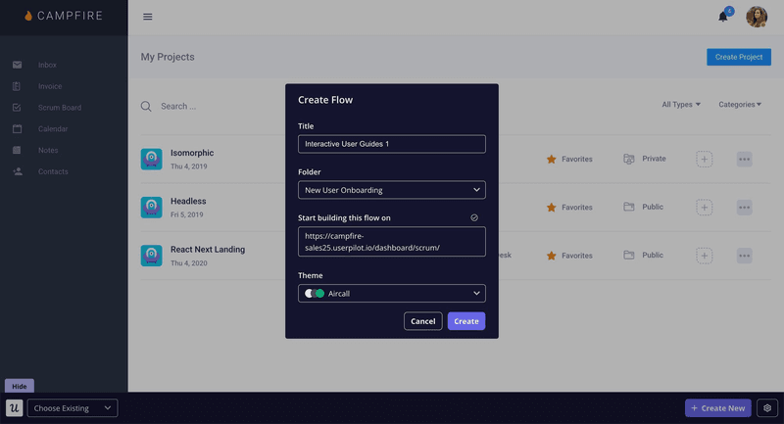This screenshot has height=424, width=784.
Task: Open Scrum Board in sidebar
Action: (x=60, y=108)
